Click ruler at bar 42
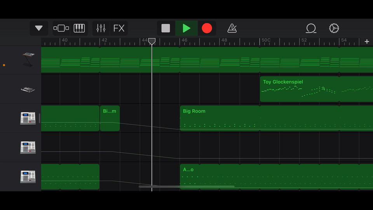The height and width of the screenshot is (210, 373). tap(105, 40)
